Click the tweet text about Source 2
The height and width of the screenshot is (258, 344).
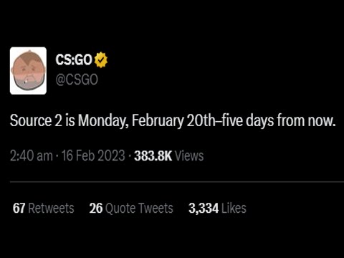click(173, 120)
